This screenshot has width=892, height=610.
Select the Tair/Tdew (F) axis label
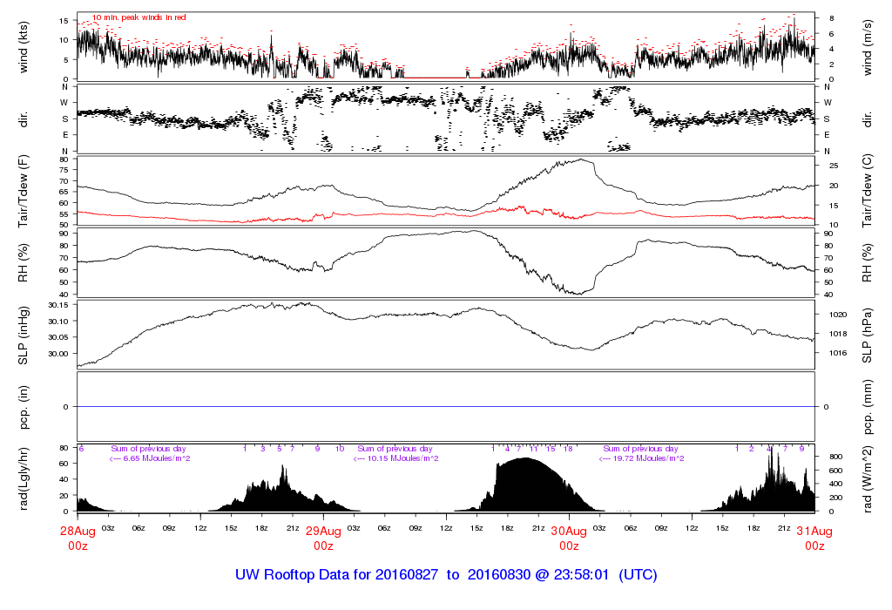click(x=24, y=190)
